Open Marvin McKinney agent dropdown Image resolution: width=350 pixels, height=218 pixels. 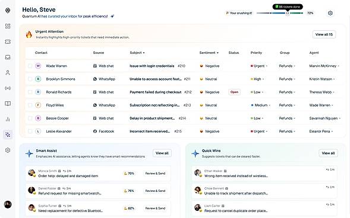point(324,66)
